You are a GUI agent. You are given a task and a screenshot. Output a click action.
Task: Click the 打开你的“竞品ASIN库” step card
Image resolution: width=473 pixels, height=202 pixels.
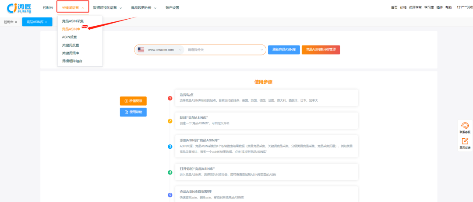(266, 172)
